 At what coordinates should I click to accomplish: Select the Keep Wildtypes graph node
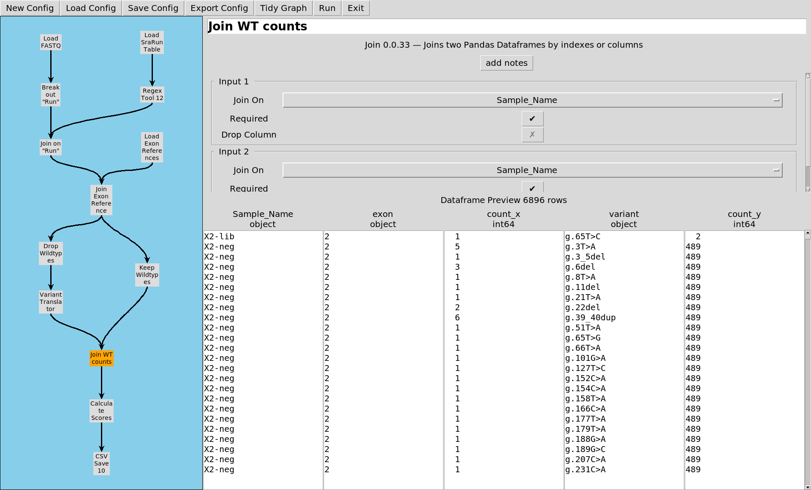147,274
